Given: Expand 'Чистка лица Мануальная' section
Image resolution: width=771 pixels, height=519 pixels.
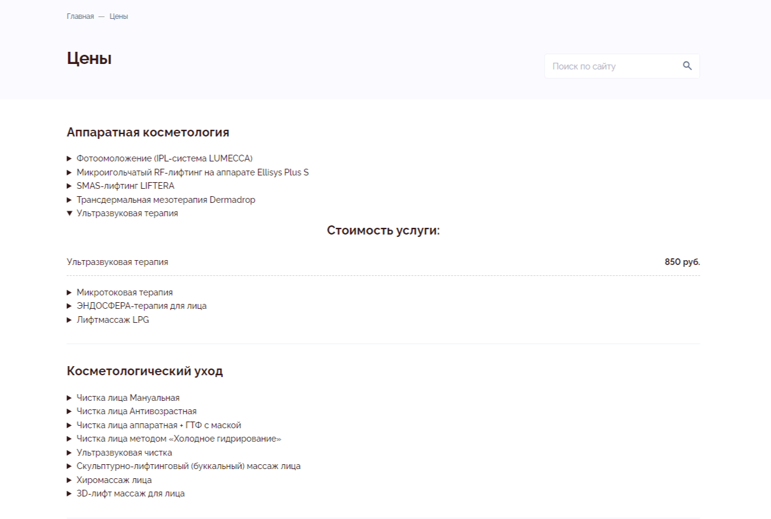Looking at the screenshot, I should tap(128, 398).
